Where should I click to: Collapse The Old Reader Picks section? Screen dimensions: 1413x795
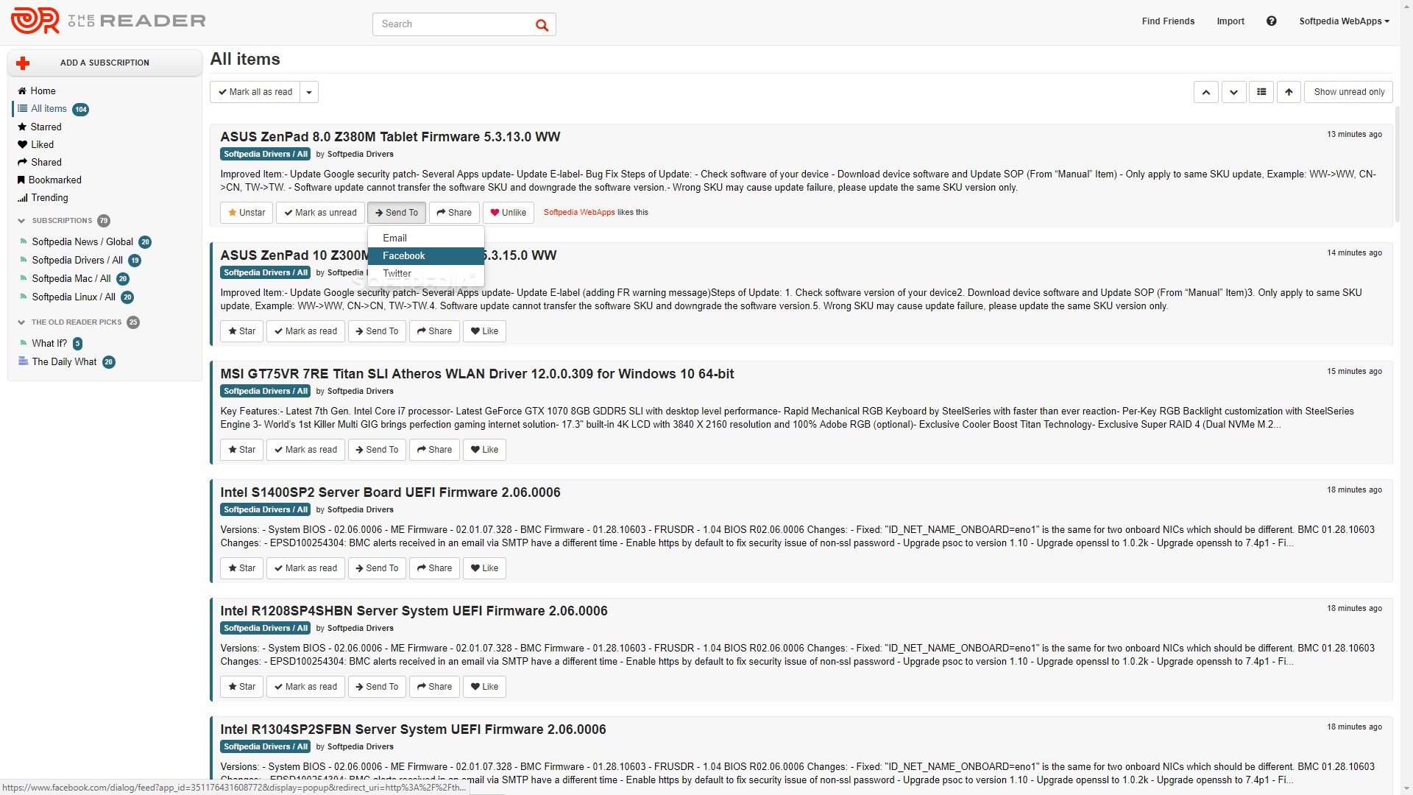coord(21,322)
